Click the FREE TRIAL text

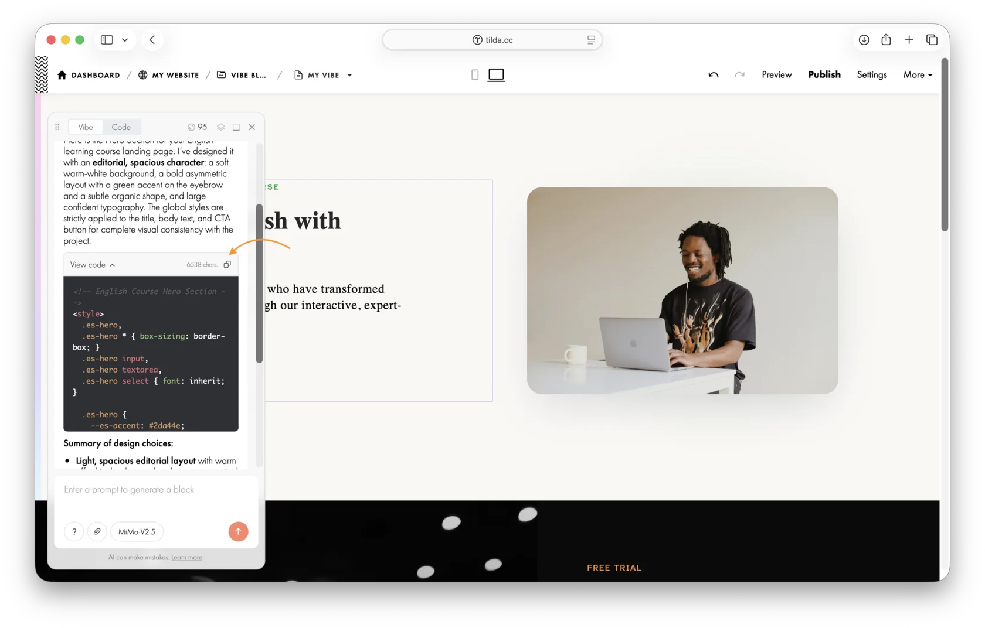coord(614,568)
